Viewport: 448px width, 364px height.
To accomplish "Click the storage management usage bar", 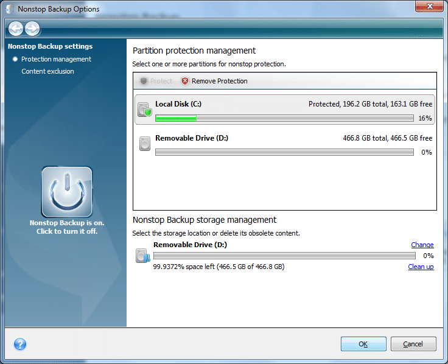I will click(284, 256).
